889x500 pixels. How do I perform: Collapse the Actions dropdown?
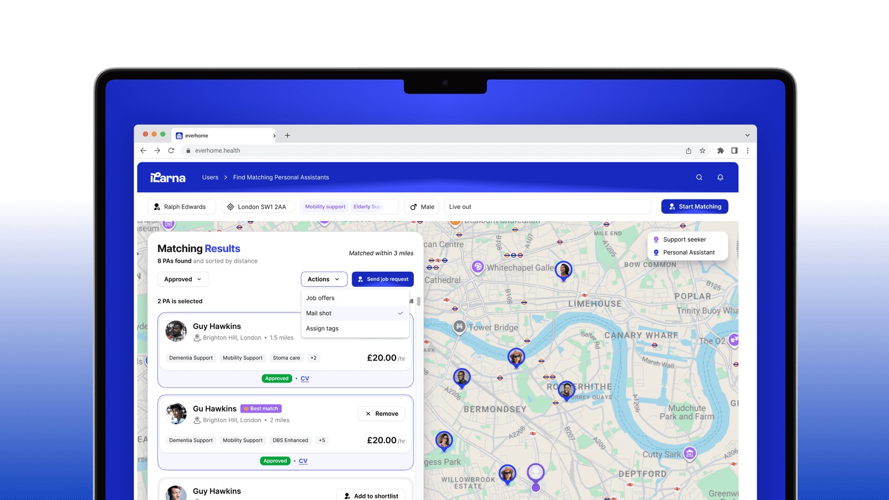tap(324, 279)
